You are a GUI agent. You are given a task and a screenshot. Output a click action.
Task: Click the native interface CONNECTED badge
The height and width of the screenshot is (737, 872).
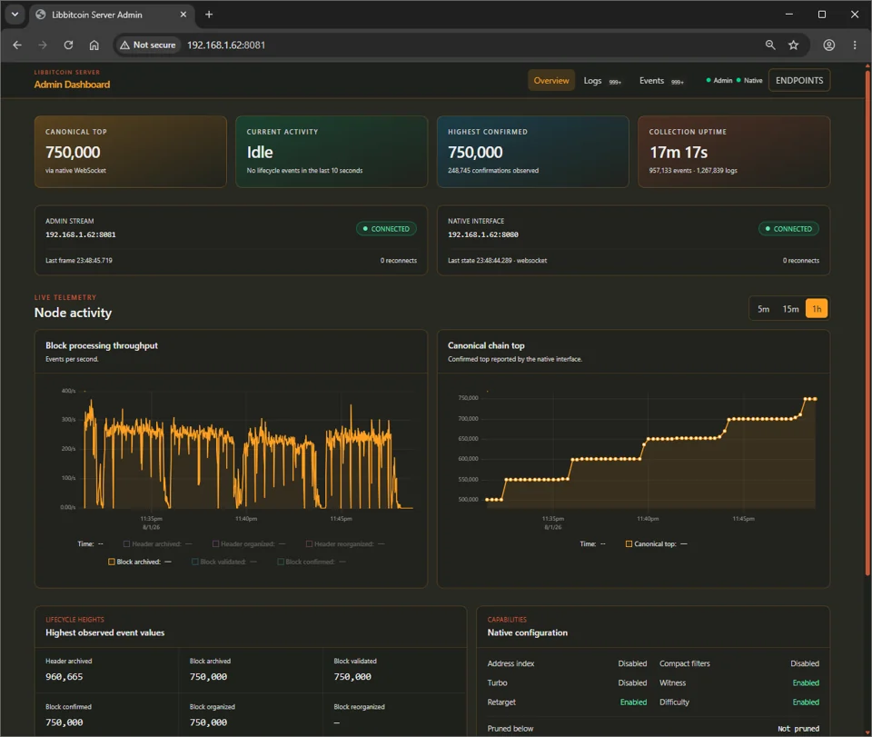788,229
